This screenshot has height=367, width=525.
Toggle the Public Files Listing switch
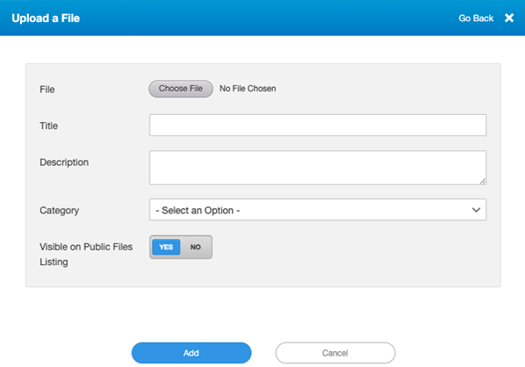pos(181,247)
